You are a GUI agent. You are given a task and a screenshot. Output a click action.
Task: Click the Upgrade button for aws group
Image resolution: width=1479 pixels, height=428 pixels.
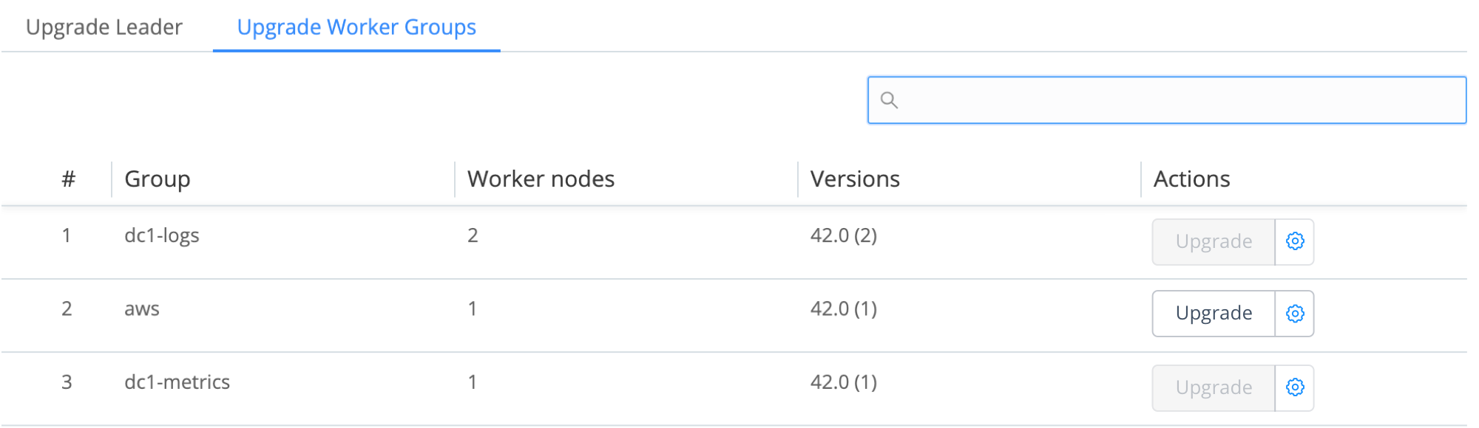1212,313
